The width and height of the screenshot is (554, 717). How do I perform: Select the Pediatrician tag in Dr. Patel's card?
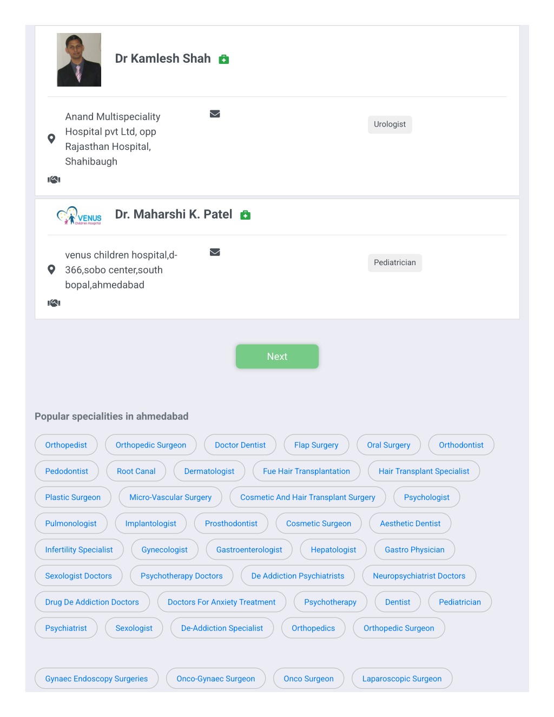tap(395, 263)
